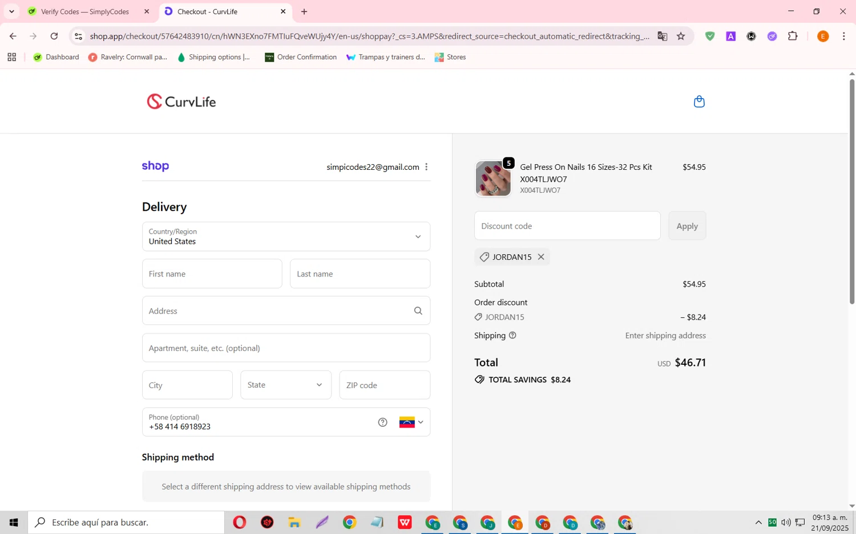Click the simpicodes22@gmail.com account email
856x534 pixels.
[x=373, y=167]
